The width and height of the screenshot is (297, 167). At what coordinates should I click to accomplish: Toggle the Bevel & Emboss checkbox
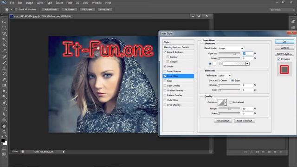tap(165, 52)
